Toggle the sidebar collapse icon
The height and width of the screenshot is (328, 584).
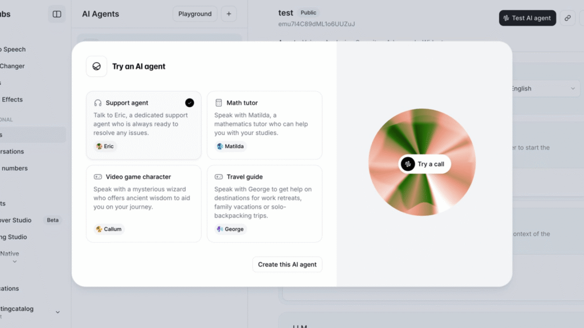pyautogui.click(x=56, y=14)
